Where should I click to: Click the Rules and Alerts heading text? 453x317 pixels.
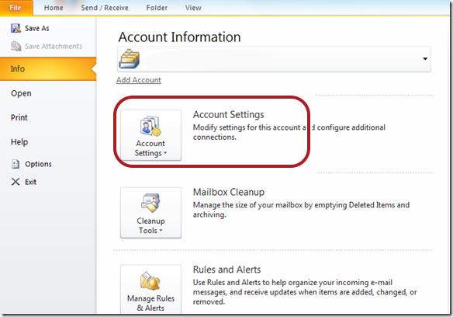pyautogui.click(x=226, y=270)
